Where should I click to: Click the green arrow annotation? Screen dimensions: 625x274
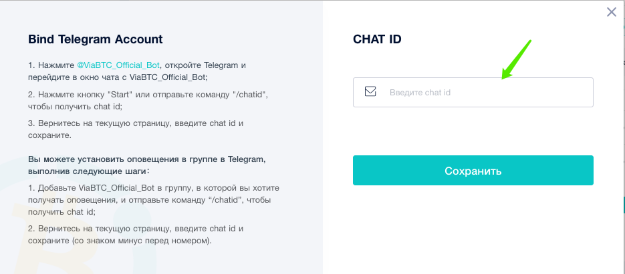(517, 59)
